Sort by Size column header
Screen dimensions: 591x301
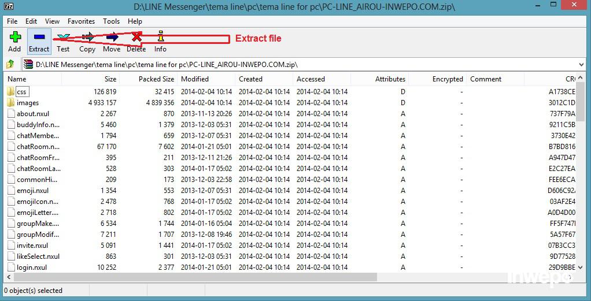pos(91,79)
